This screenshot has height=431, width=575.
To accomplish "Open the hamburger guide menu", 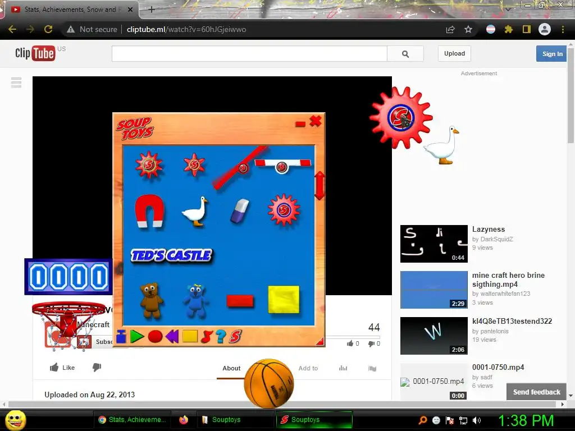I will click(x=16, y=82).
